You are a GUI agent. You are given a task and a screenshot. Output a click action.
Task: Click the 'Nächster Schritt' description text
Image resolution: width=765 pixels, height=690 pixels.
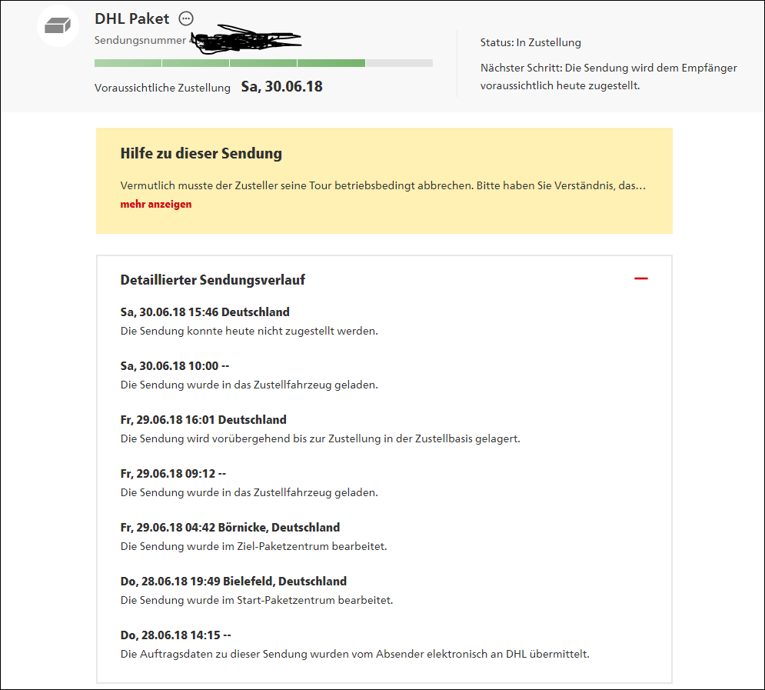(x=608, y=77)
